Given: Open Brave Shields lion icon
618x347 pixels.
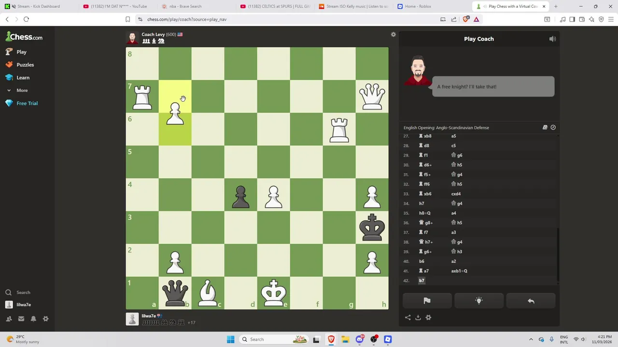Looking at the screenshot, I should click(x=466, y=19).
